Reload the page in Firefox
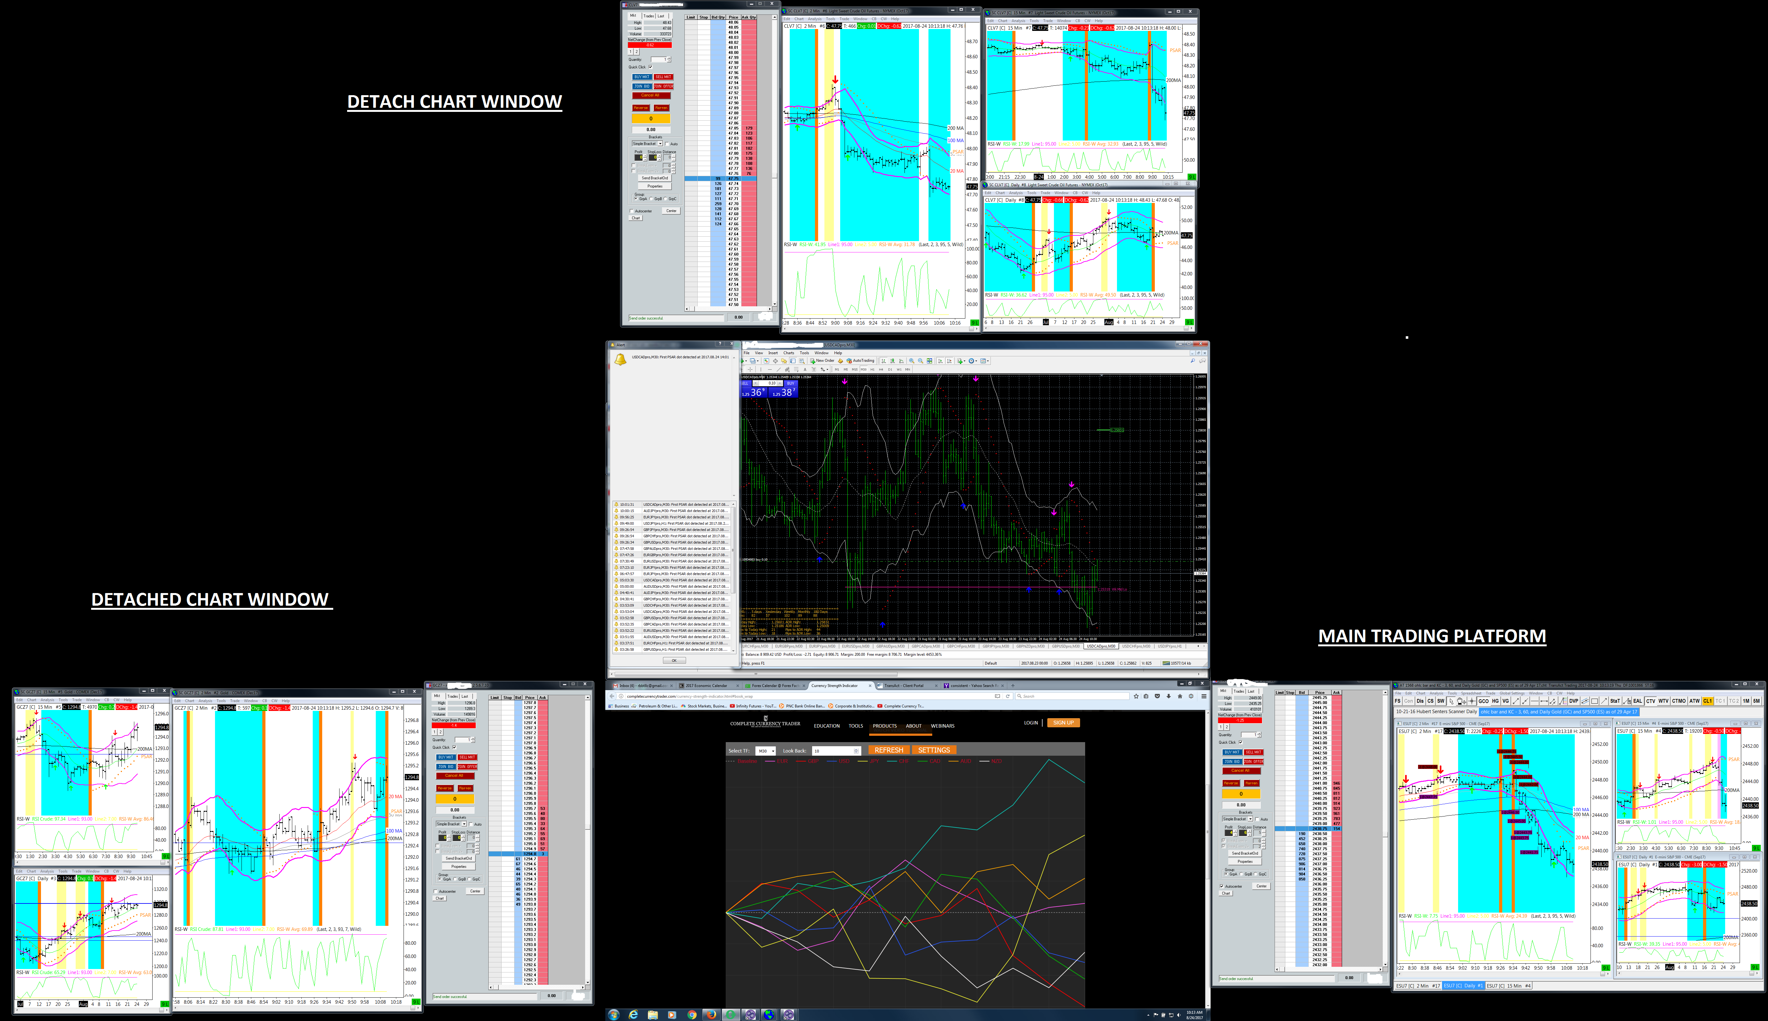The width and height of the screenshot is (1768, 1021). click(1008, 696)
